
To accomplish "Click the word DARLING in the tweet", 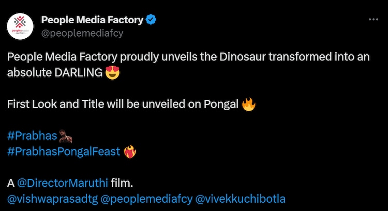I will (x=77, y=72).
